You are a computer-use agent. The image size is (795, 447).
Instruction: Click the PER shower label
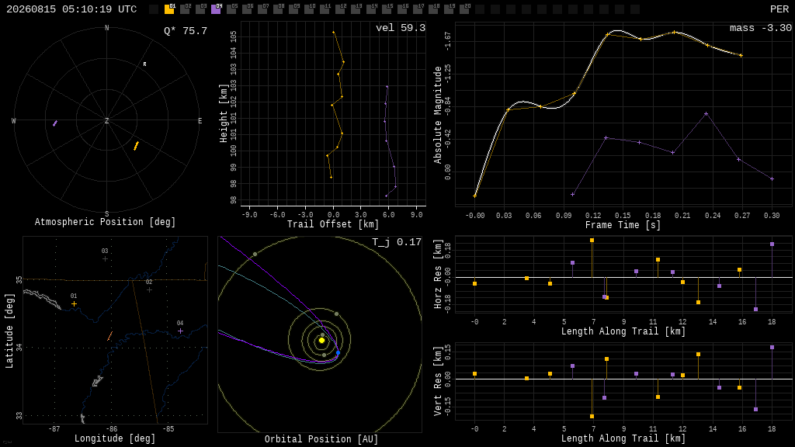point(779,9)
